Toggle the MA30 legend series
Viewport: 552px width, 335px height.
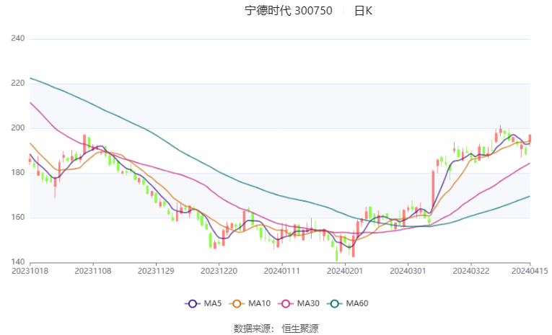299,303
